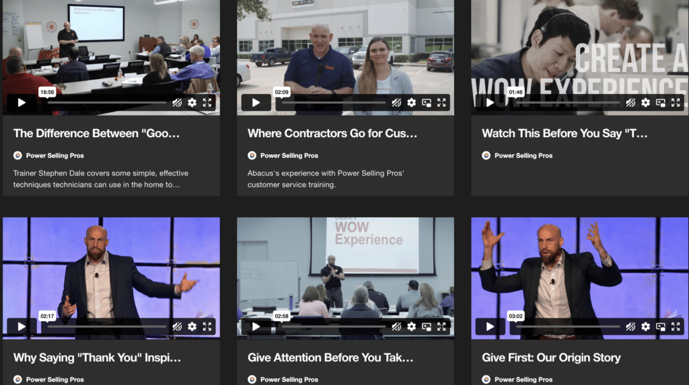Click Power Selling Pros under Watch This Before
Image resolution: width=689 pixels, height=385 pixels.
point(523,155)
